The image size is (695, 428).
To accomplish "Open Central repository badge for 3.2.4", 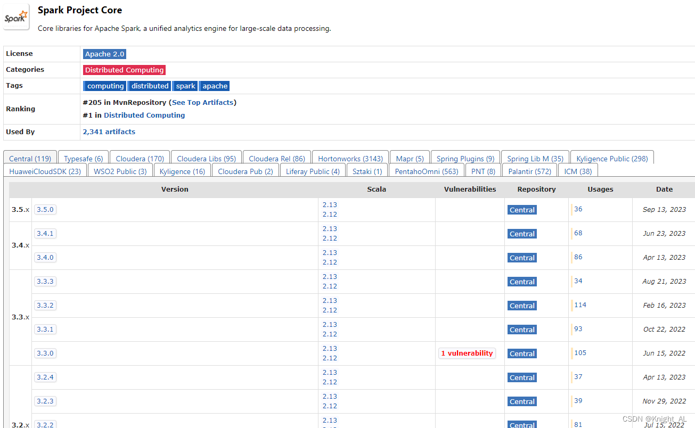I will [522, 377].
